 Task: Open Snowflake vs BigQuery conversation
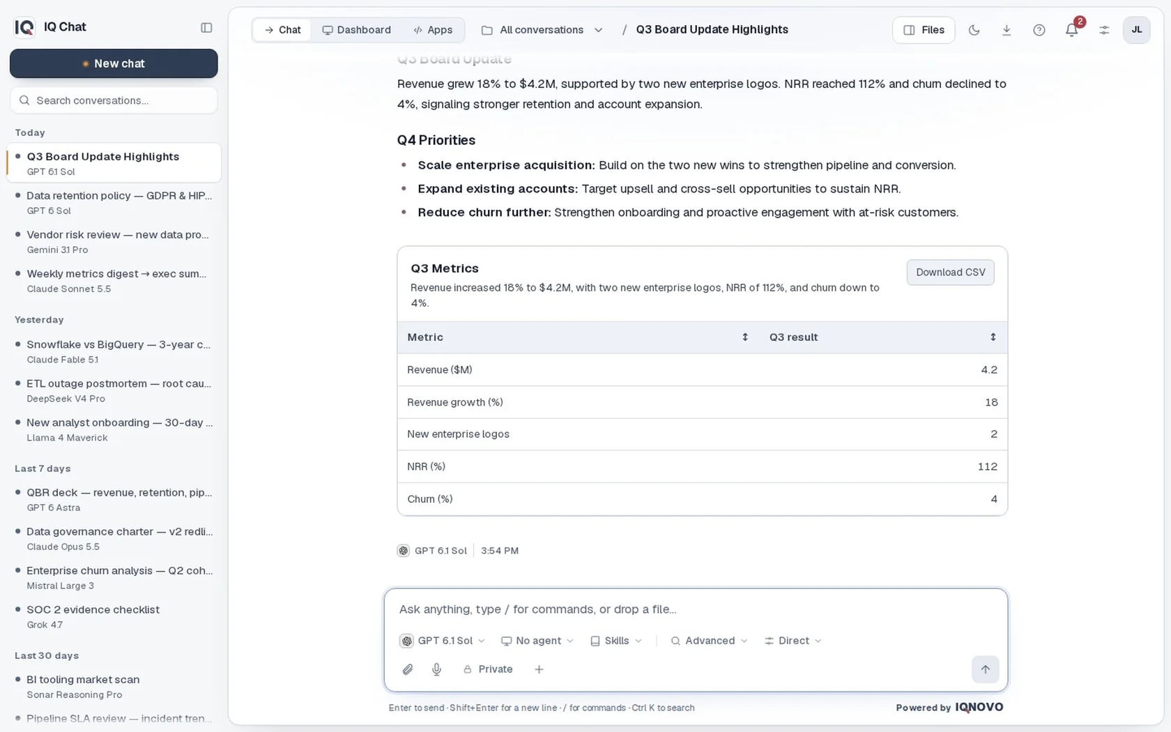[x=114, y=351]
